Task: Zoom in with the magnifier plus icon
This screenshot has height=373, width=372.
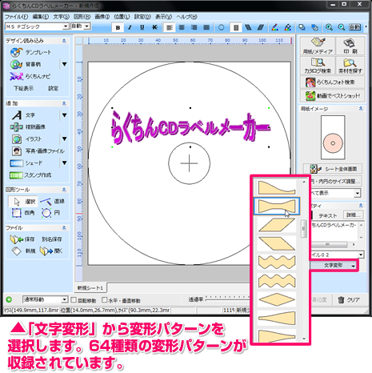Action: tap(329, 27)
